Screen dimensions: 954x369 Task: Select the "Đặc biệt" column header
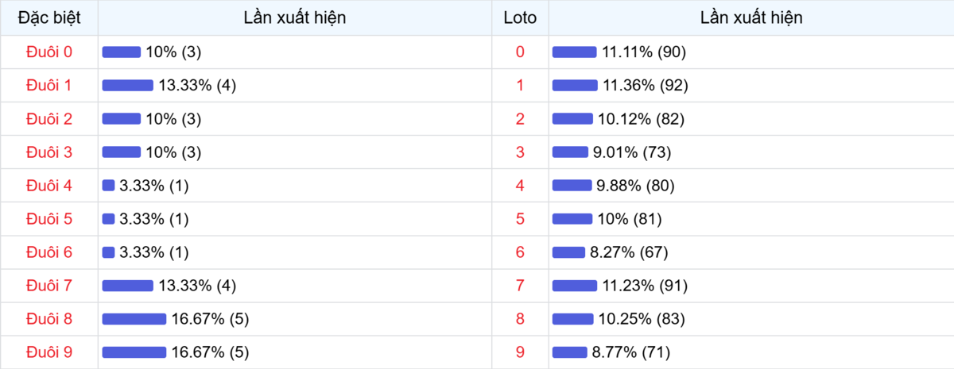point(49,17)
